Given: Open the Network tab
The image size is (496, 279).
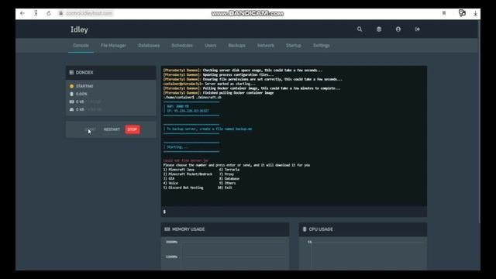Looking at the screenshot, I should (266, 46).
